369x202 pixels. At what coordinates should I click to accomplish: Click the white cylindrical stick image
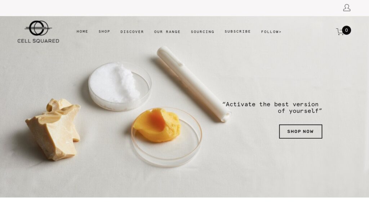[x=194, y=84]
